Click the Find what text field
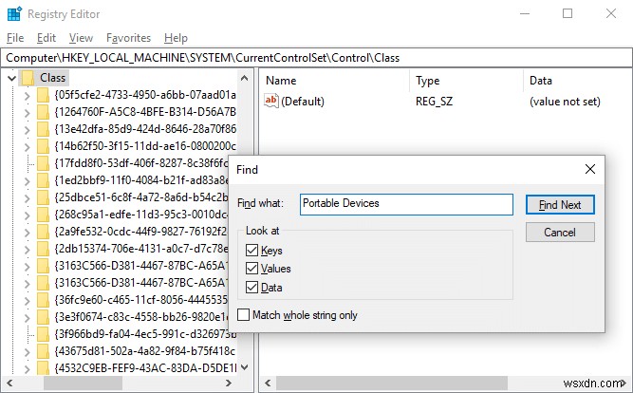This screenshot has width=633, height=393. [x=406, y=204]
